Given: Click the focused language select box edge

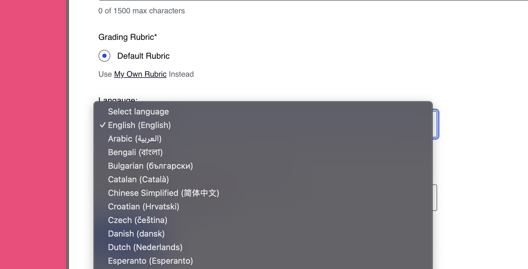Looking at the screenshot, I should pyautogui.click(x=436, y=124).
